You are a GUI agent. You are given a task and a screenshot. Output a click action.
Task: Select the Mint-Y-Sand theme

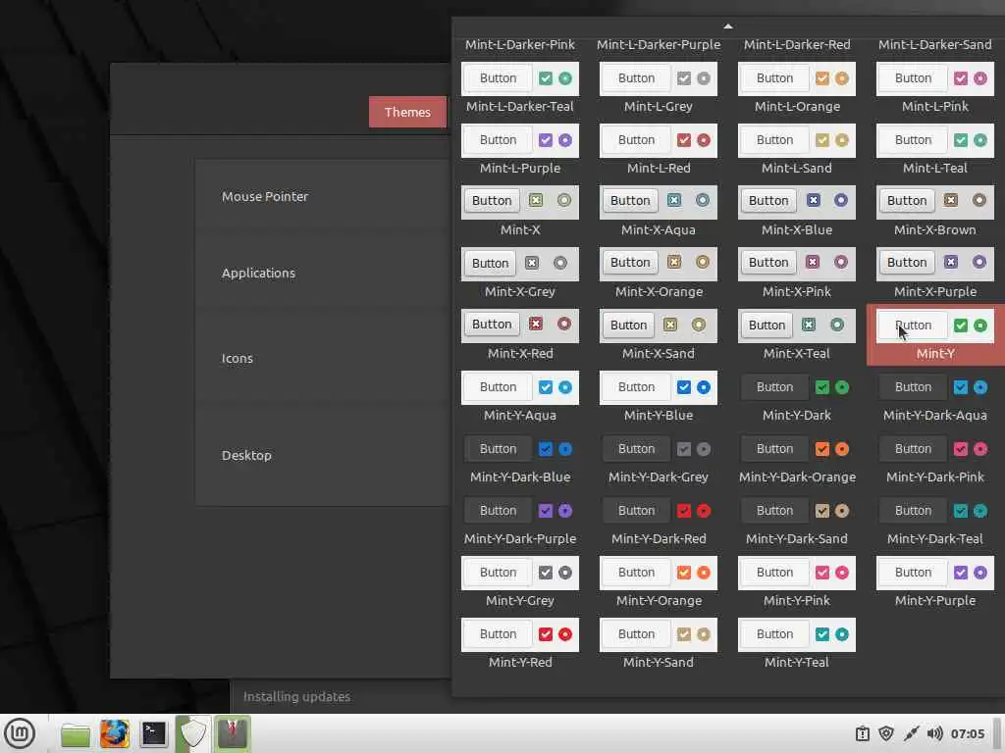point(659,644)
